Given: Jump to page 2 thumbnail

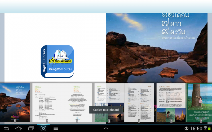Looking at the screenshot, I should point(47,103).
